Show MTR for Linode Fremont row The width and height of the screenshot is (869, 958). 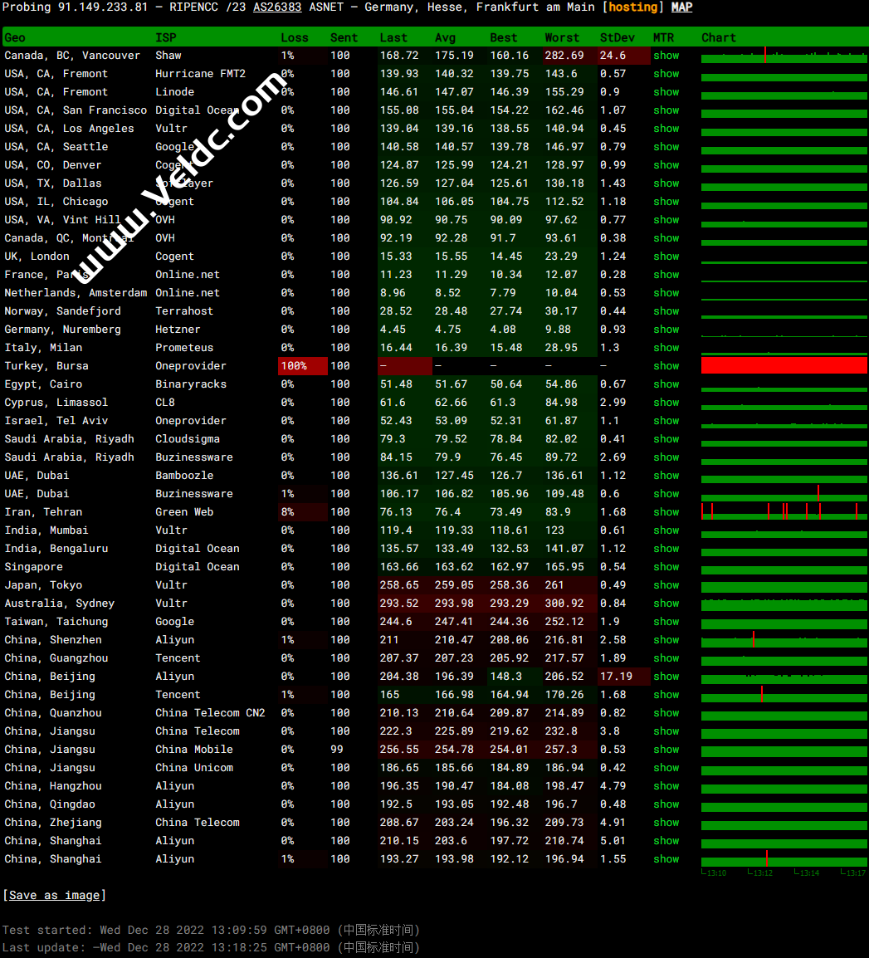pos(666,92)
